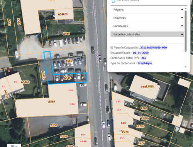Screen dimensions: 193x147
Task: Click the 10 m scale bar
Action: coord(14,145)
